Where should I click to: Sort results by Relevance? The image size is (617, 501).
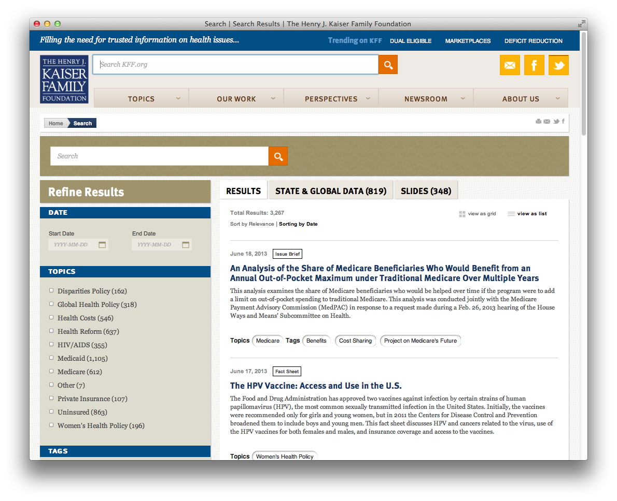pos(252,224)
